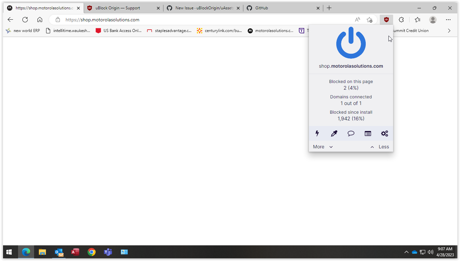This screenshot has width=460, height=261.
Task: Expand the More section in popup
Action: pyautogui.click(x=322, y=147)
